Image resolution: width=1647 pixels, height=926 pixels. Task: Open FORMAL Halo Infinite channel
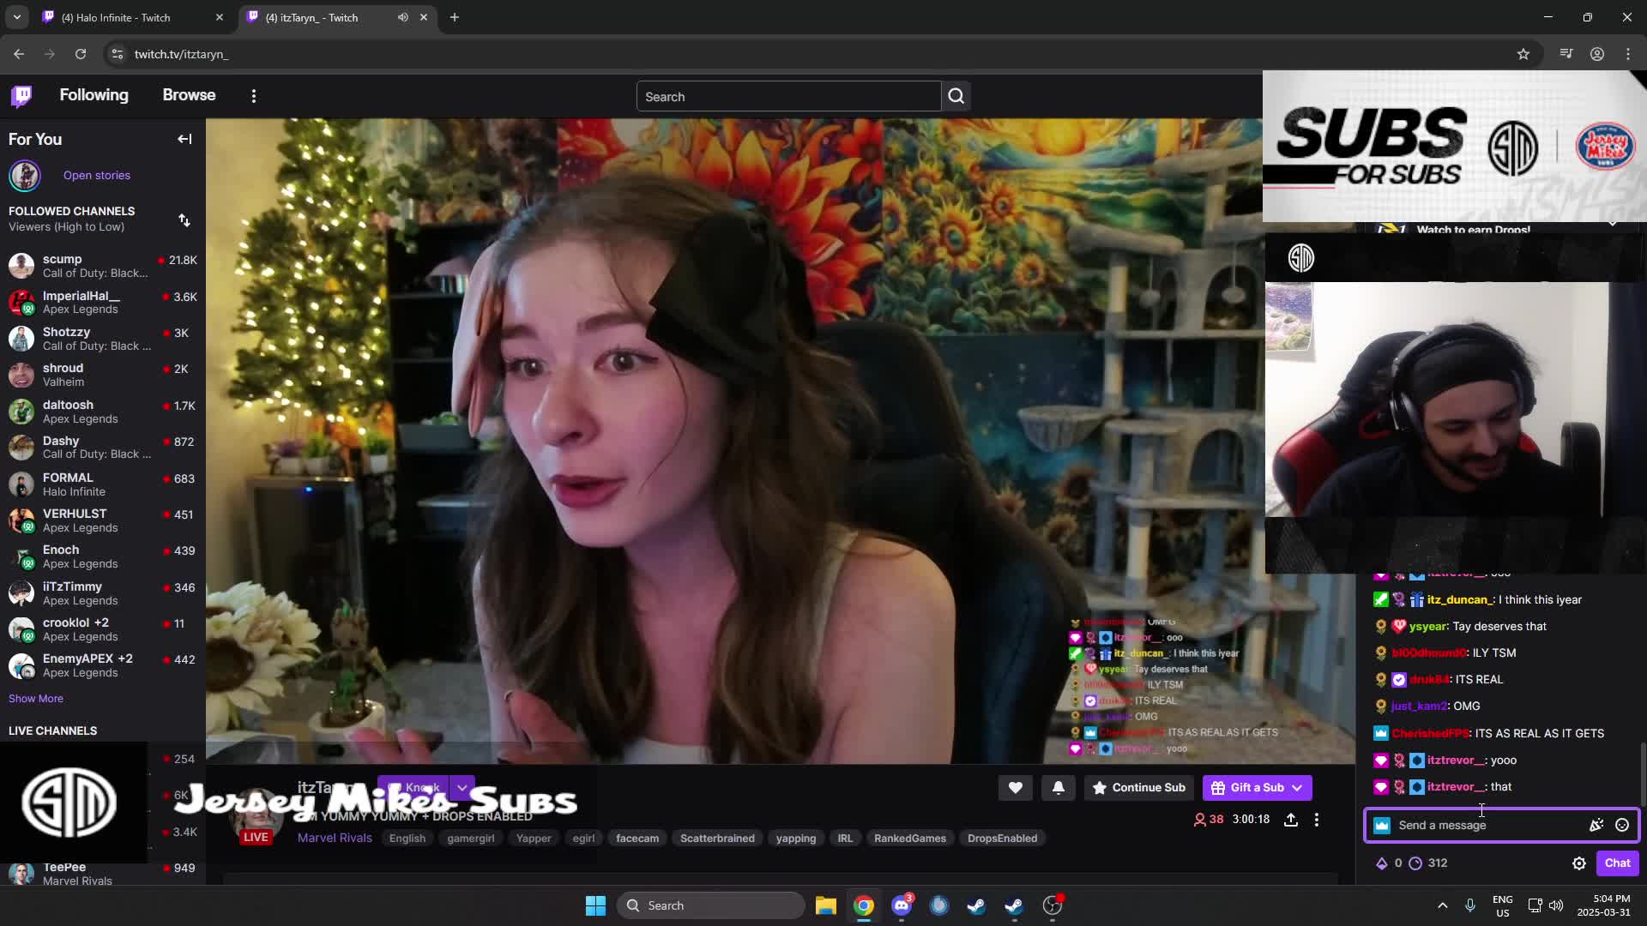coord(103,484)
